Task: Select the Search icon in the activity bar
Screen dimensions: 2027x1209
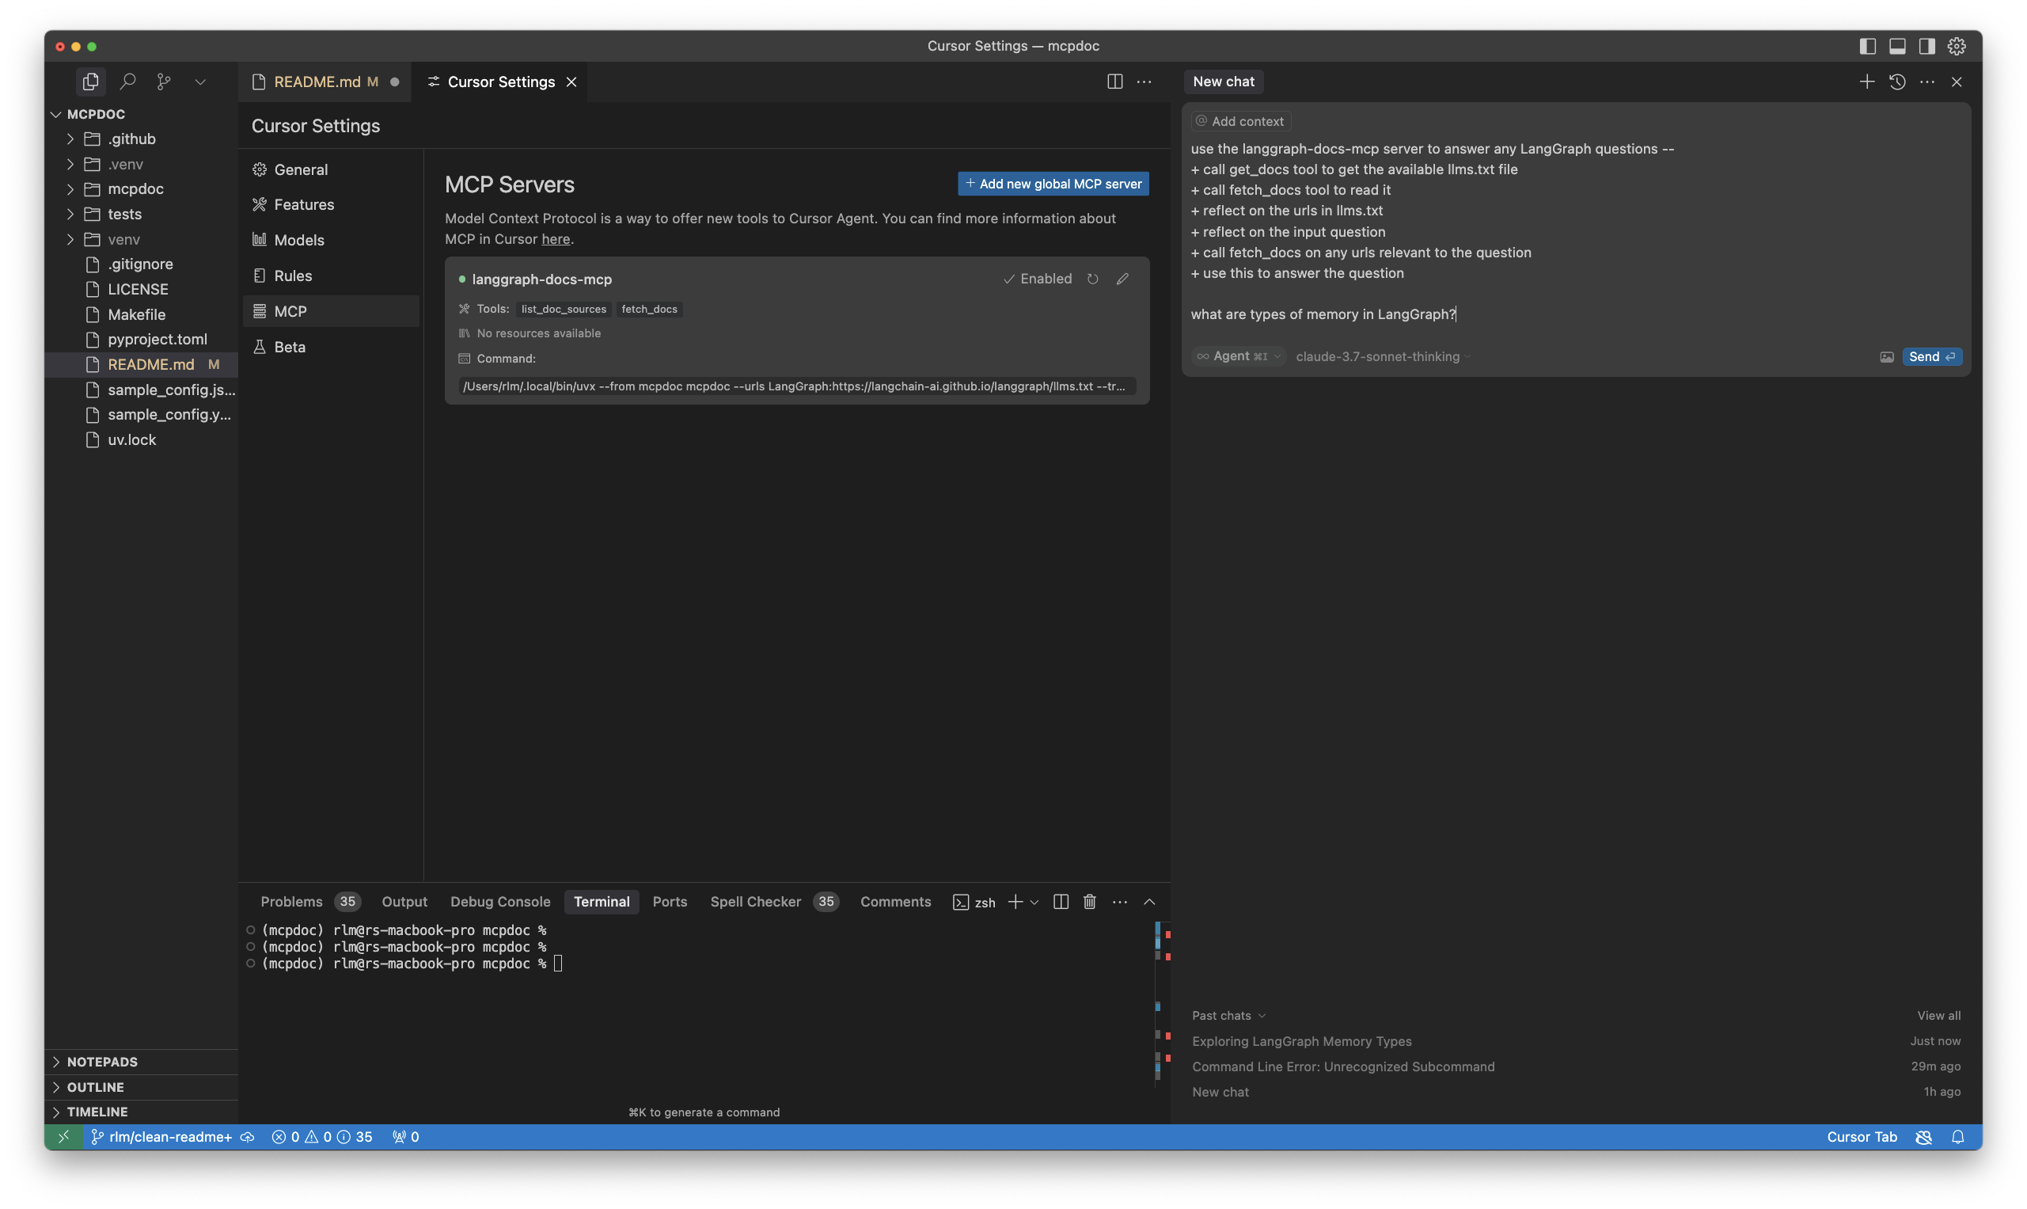Action: tap(128, 82)
